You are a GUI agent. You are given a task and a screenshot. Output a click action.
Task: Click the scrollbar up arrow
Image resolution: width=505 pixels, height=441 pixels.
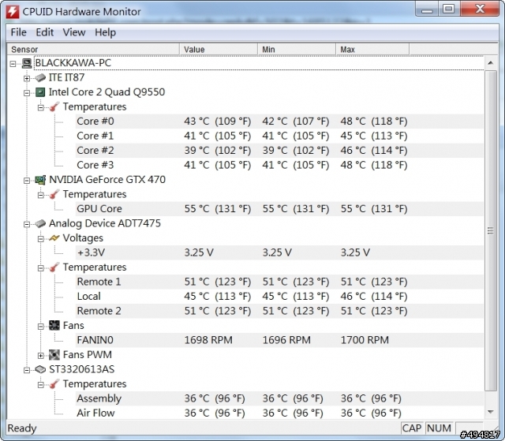coord(491,63)
